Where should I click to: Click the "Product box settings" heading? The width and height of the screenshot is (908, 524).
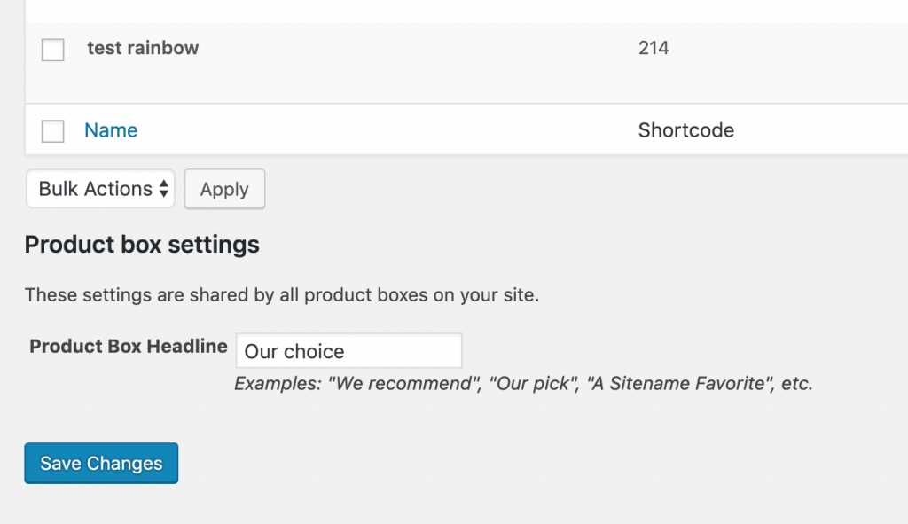[x=142, y=245]
